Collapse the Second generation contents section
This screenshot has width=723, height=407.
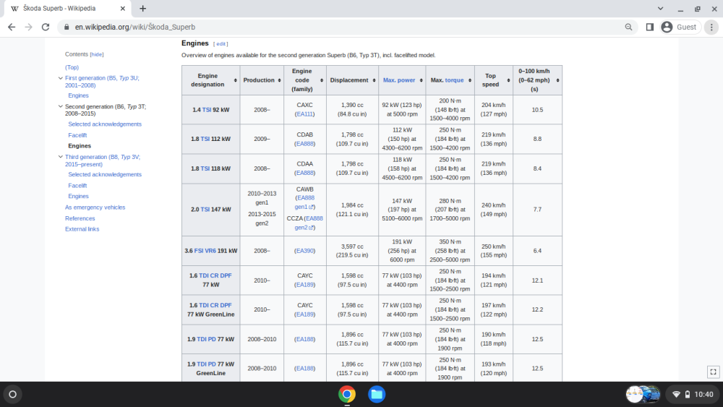pos(61,106)
